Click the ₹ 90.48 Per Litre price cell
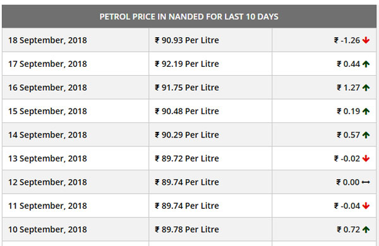The width and height of the screenshot is (379, 246). 210,111
